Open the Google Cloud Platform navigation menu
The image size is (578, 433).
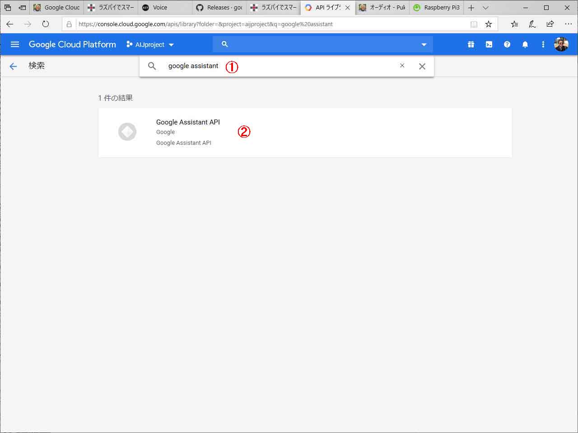15,44
